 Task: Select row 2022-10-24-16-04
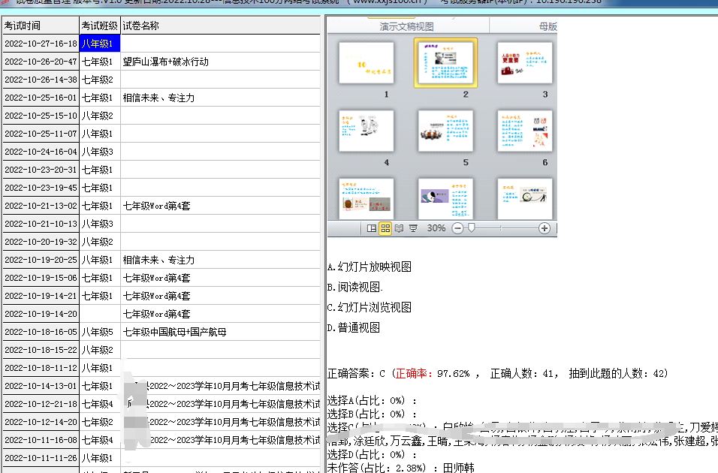point(161,152)
